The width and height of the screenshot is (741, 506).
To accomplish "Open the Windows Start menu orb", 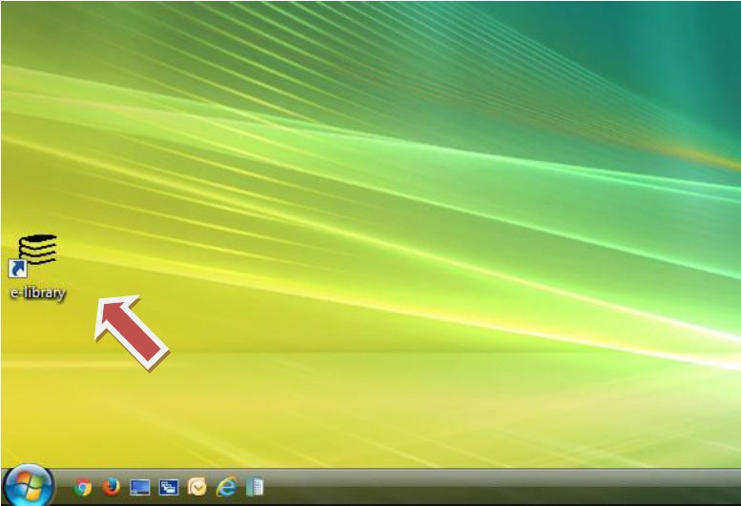I will [28, 486].
